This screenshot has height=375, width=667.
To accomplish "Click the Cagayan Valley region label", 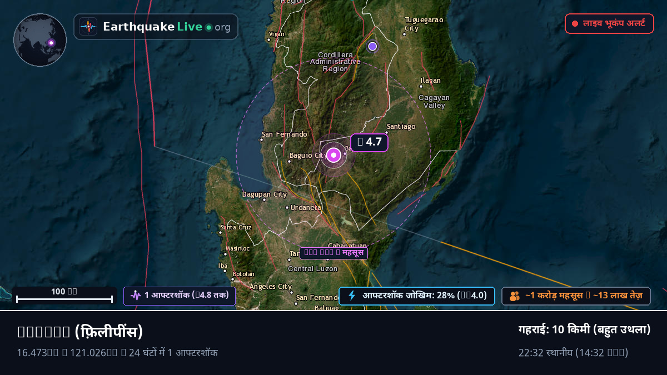I will pos(434,102).
